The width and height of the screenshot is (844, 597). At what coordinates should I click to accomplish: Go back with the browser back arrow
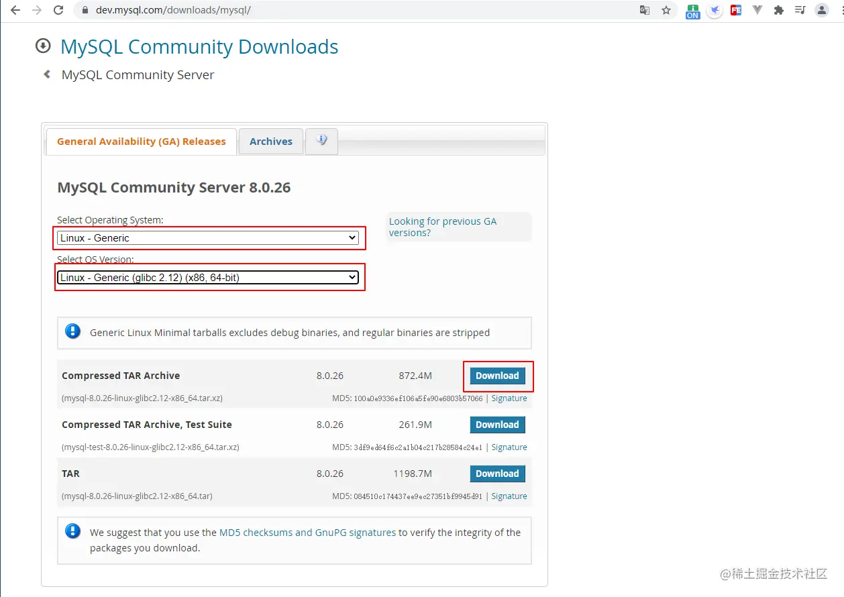click(15, 10)
